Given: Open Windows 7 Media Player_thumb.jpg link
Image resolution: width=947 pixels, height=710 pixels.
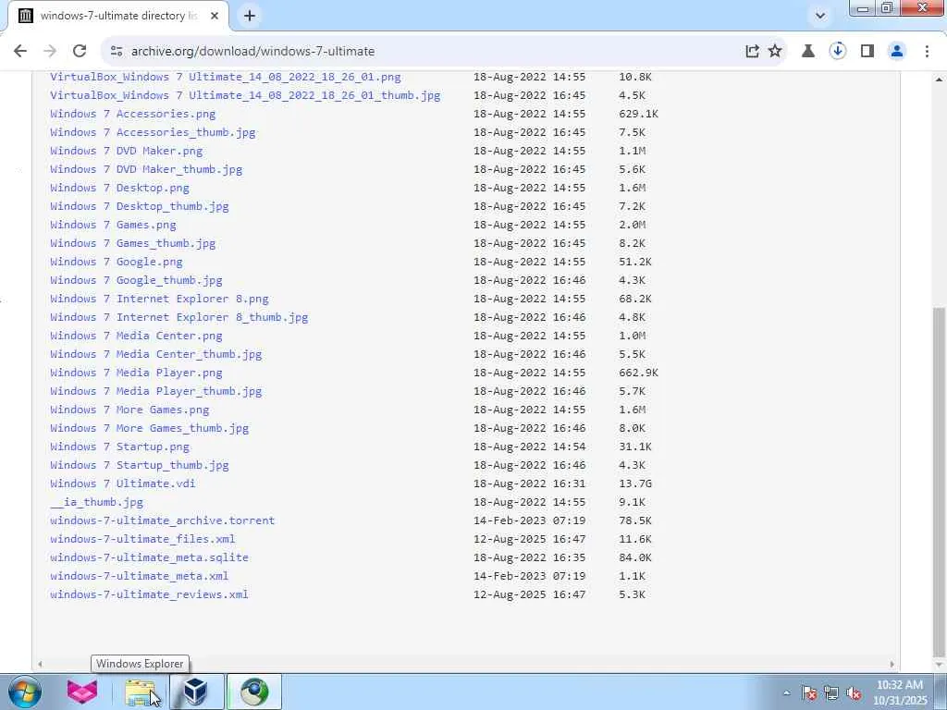Looking at the screenshot, I should (x=155, y=391).
